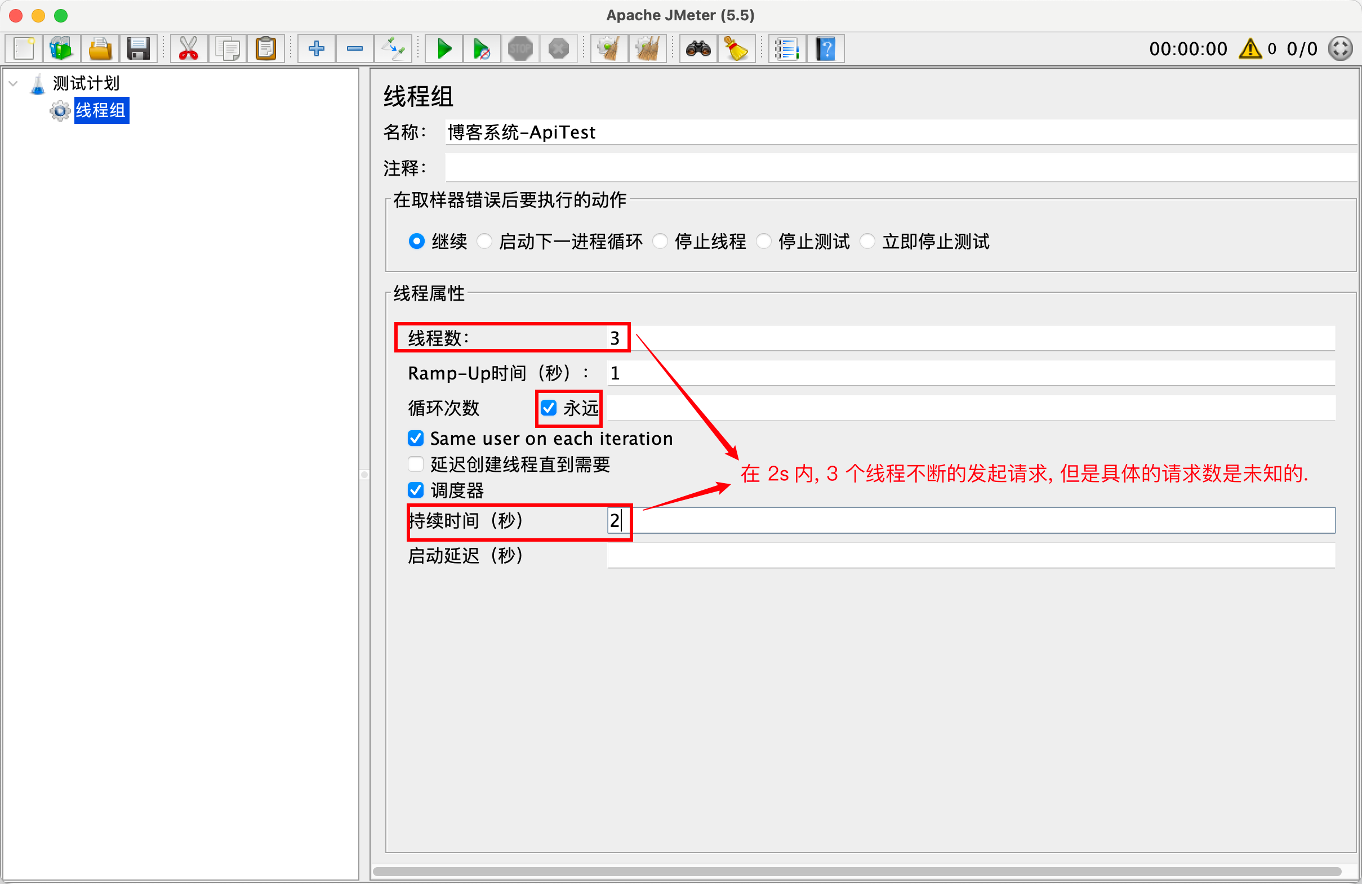The image size is (1362, 884).
Task: Click the Clear All results icon
Action: point(647,48)
